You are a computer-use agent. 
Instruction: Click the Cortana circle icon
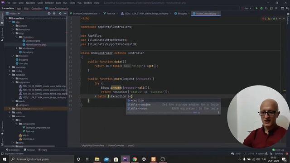[78, 159]
